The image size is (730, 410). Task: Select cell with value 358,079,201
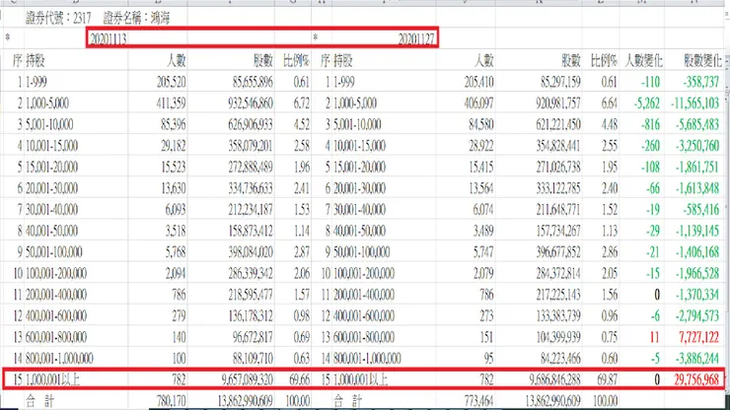coord(251,146)
